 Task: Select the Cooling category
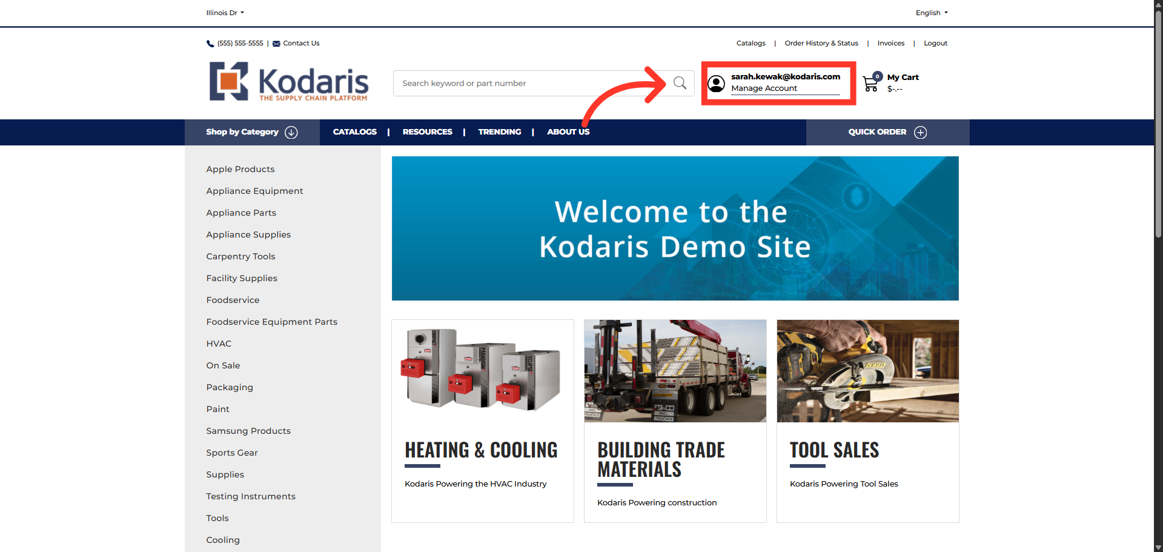click(x=223, y=540)
